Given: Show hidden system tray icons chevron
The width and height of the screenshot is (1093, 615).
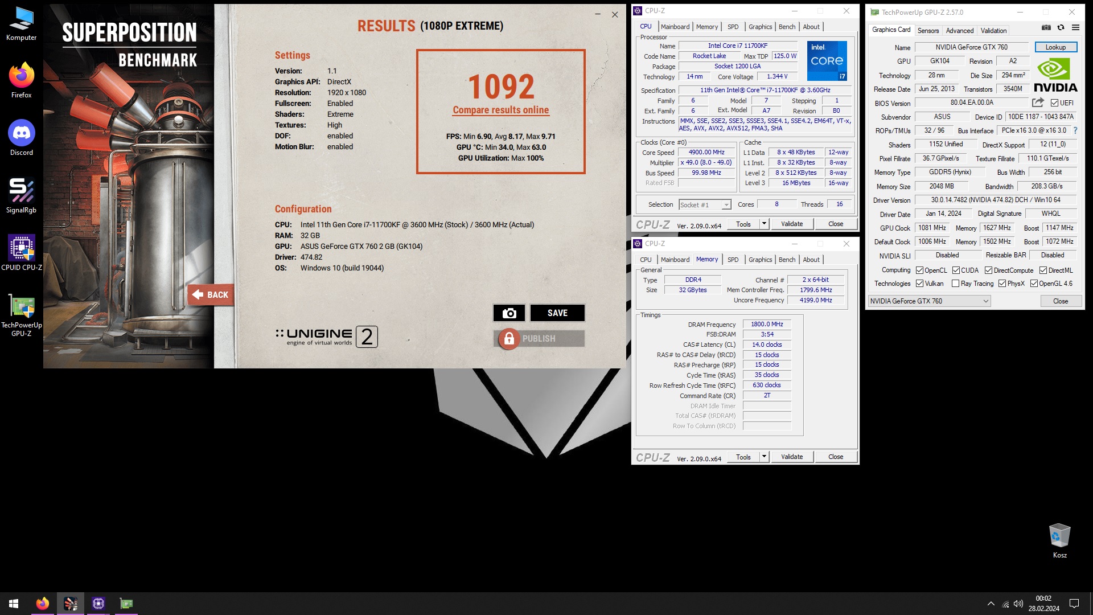Looking at the screenshot, I should [991, 604].
